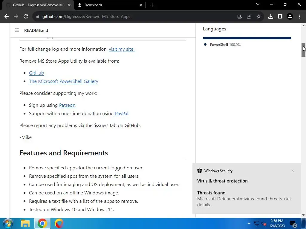The width and height of the screenshot is (306, 229).
Task: Click the '-Mike' signature text
Action: pos(26,137)
